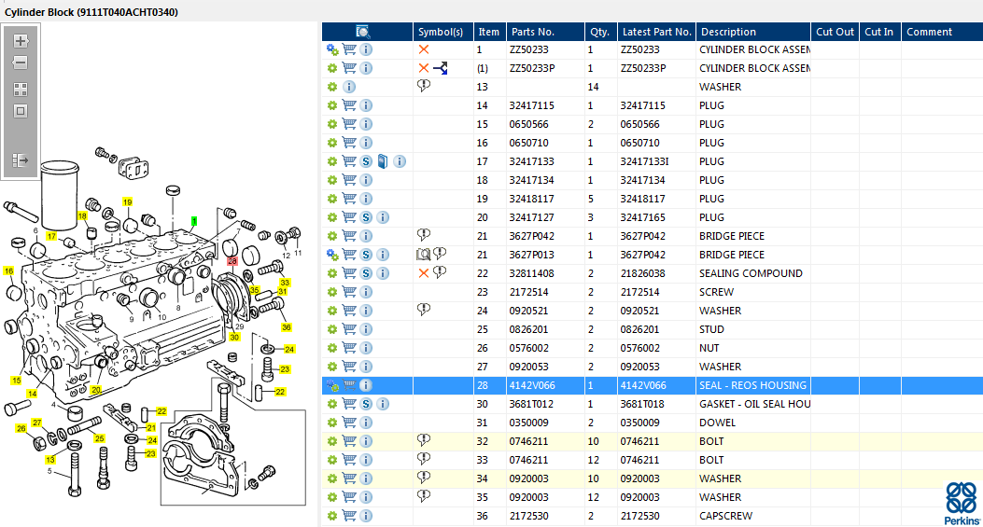
Task: Select callout 17 on the diagram
Action: click(x=51, y=236)
